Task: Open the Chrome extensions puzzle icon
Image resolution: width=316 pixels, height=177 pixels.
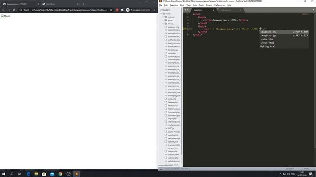Action: (x=122, y=10)
